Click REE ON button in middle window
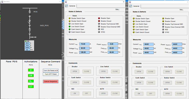189x99 pixels. click(x=75, y=93)
